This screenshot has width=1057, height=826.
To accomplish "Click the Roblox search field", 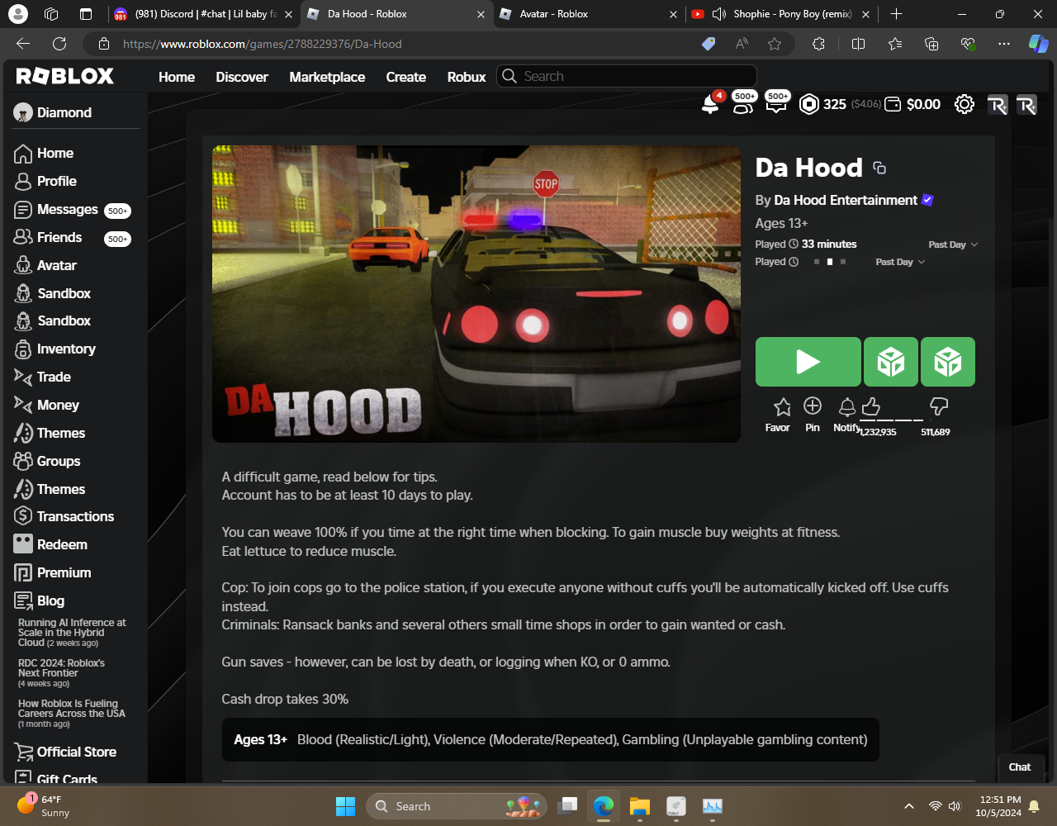I will 627,76.
